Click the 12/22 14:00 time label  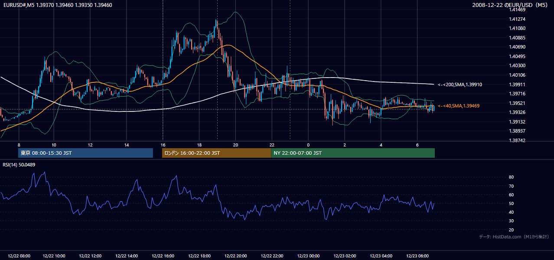coord(127,256)
